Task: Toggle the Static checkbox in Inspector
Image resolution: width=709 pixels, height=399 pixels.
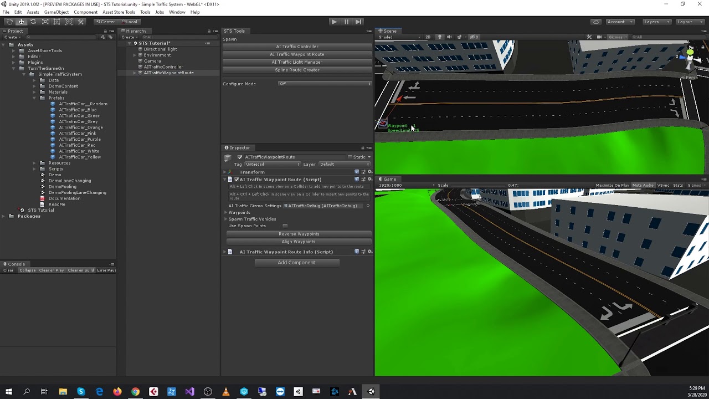Action: pos(350,157)
